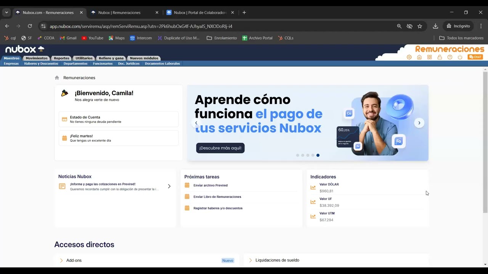Image resolution: width=488 pixels, height=274 pixels.
Task: Click the breadcrumb home icon
Action: coord(57,78)
